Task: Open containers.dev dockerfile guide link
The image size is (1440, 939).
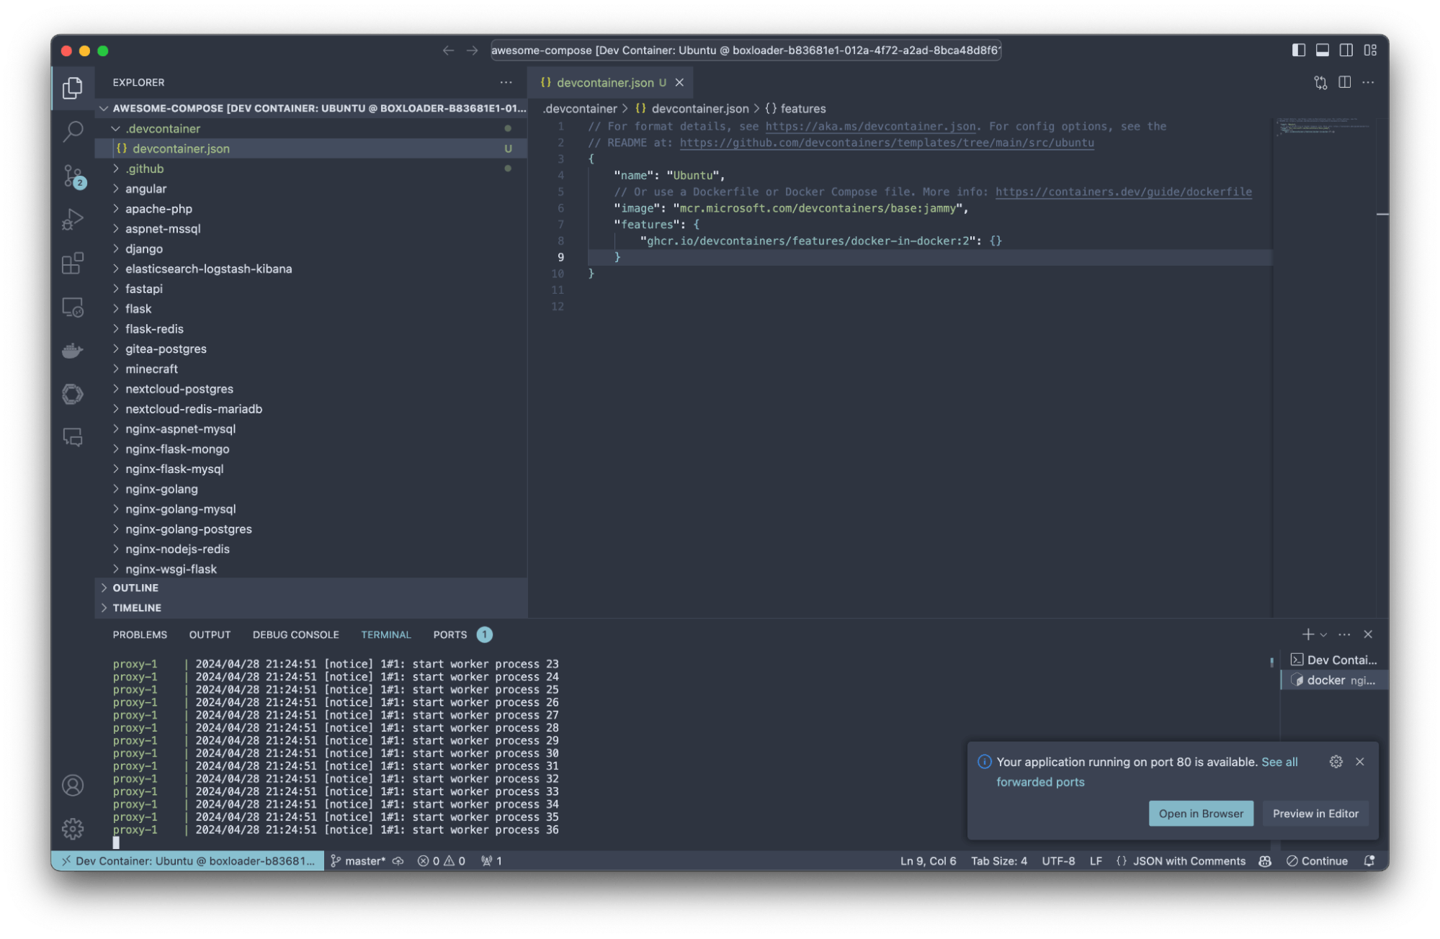Action: click(x=1123, y=192)
